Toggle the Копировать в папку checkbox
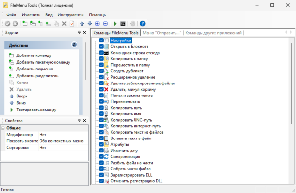Image resolution: width=296 pixels, height=193 pixels. pos(101,59)
